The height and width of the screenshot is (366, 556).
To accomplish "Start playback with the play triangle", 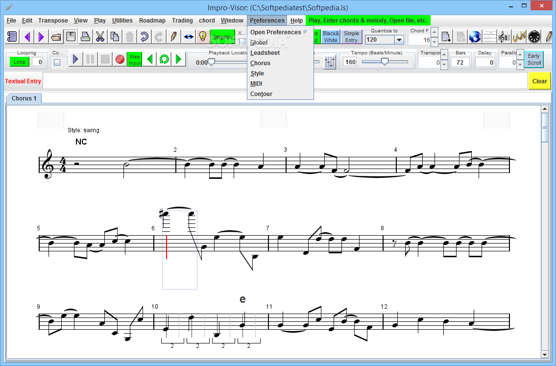I will (75, 59).
